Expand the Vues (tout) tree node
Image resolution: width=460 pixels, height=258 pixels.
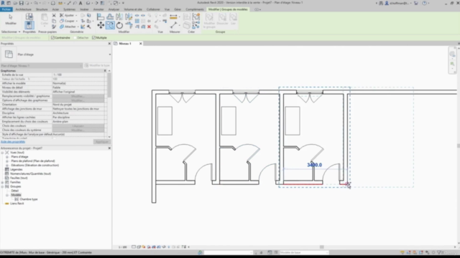pyautogui.click(x=2, y=153)
